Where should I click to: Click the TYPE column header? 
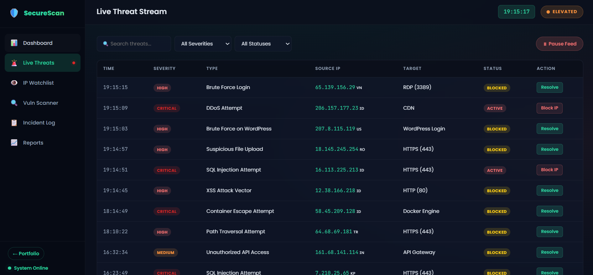(x=212, y=69)
